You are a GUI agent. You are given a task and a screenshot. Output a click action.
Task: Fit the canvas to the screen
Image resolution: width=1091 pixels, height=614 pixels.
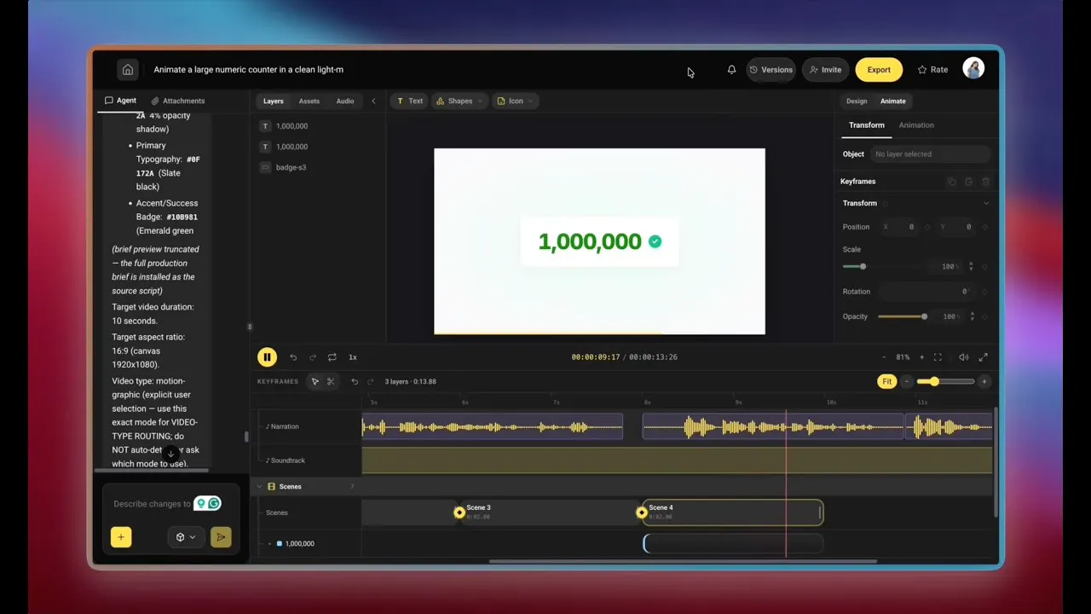pos(938,357)
